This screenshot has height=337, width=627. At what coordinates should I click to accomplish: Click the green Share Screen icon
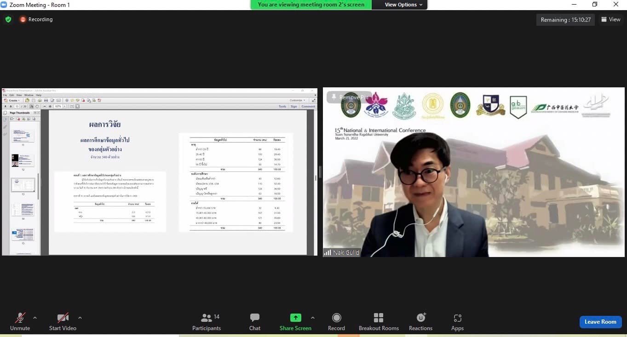click(295, 318)
